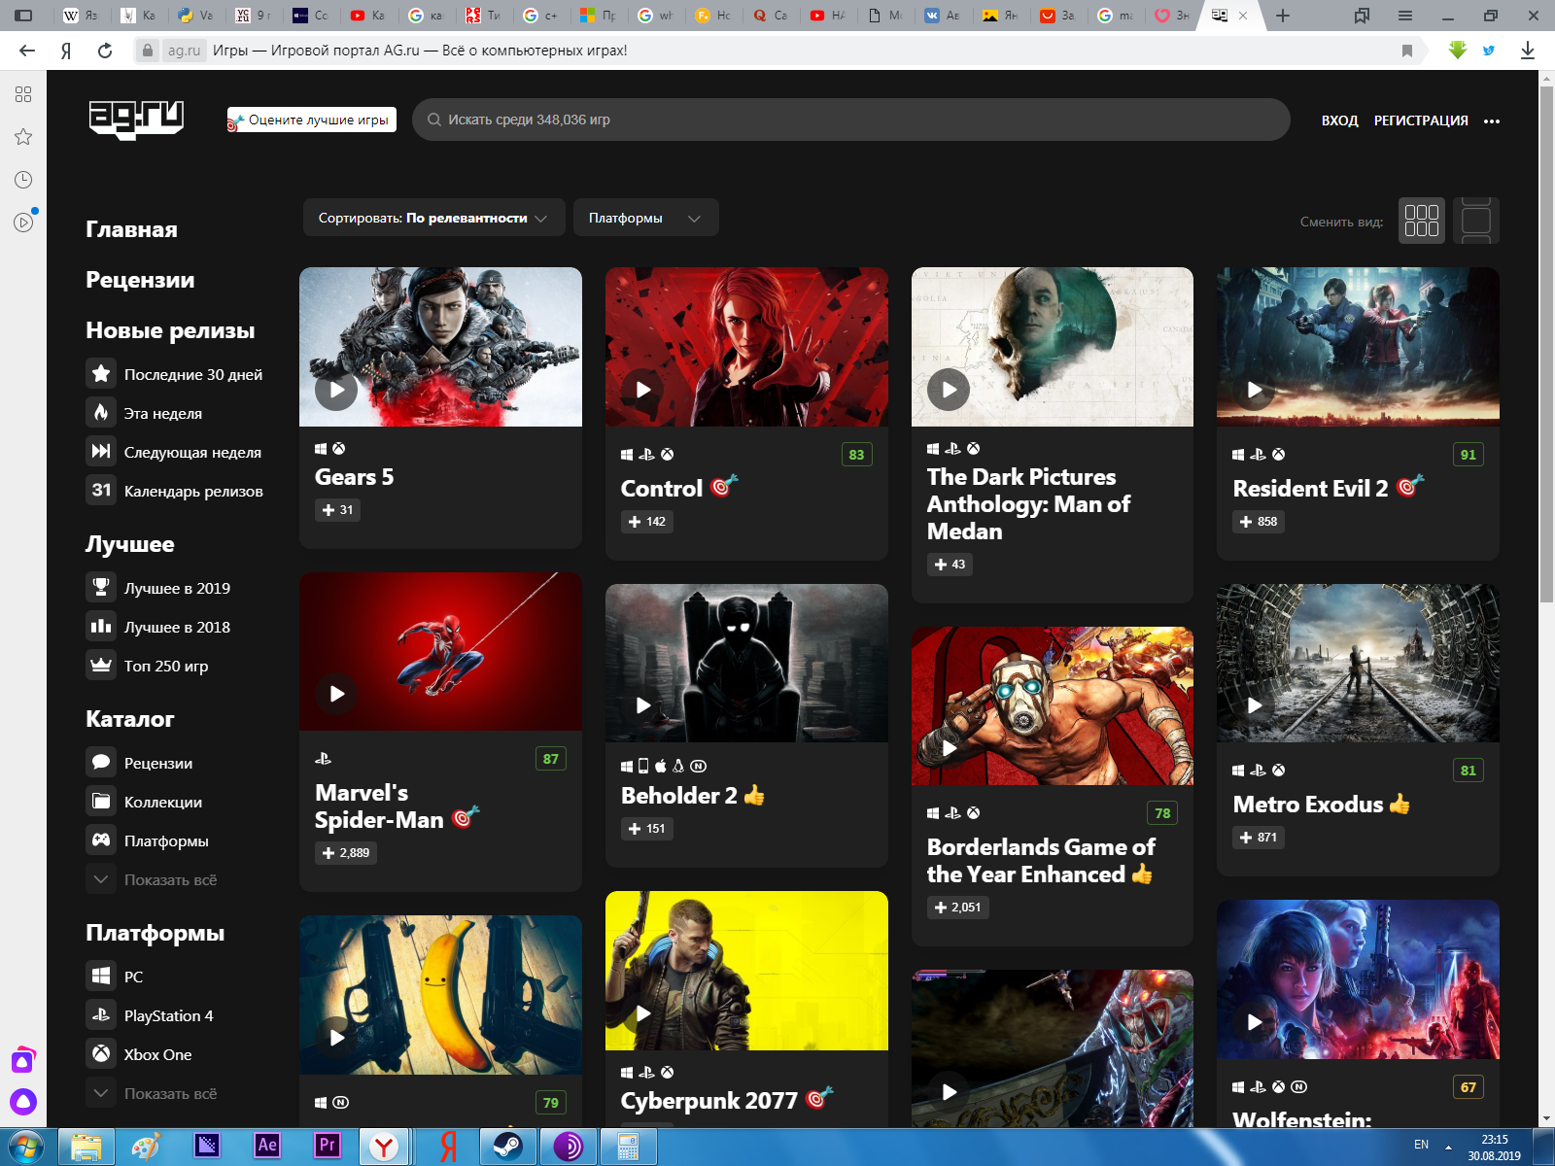The width and height of the screenshot is (1555, 1166).
Task: Open browser downloads with the download arrow icon
Action: click(x=1528, y=51)
